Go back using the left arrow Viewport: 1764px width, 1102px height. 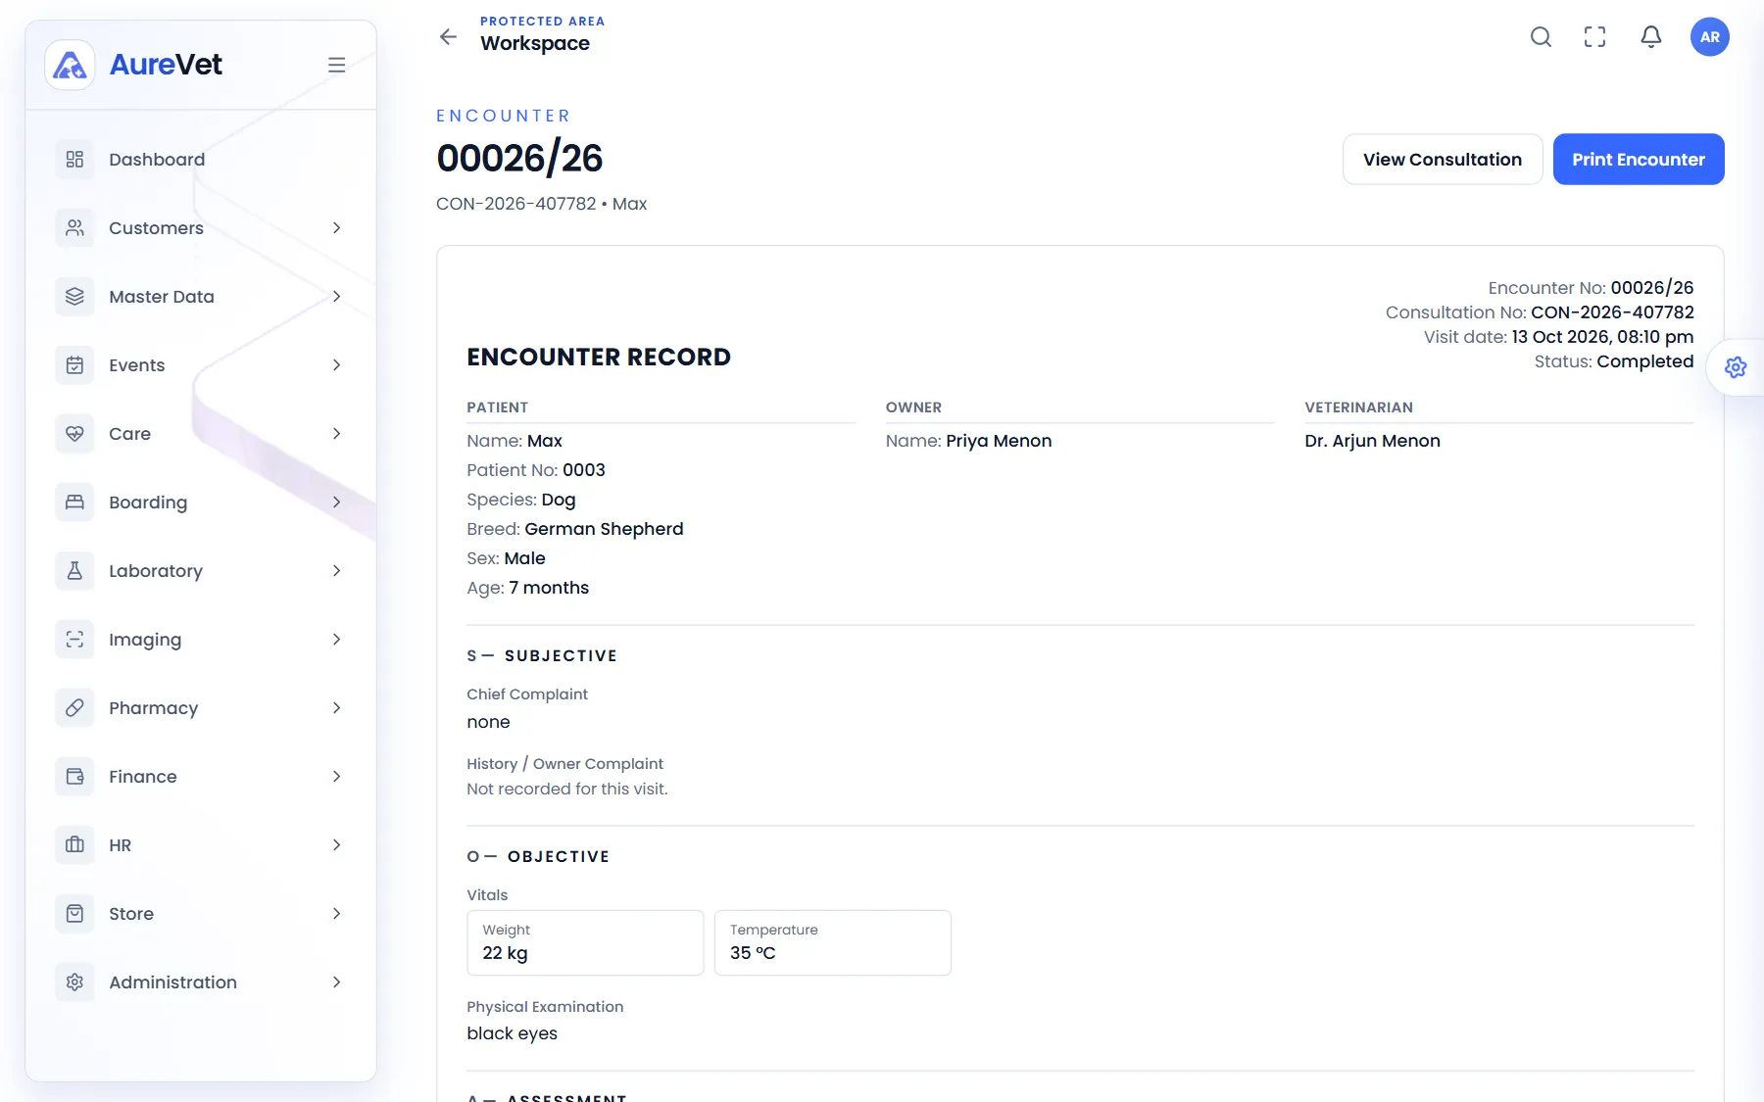tap(448, 37)
